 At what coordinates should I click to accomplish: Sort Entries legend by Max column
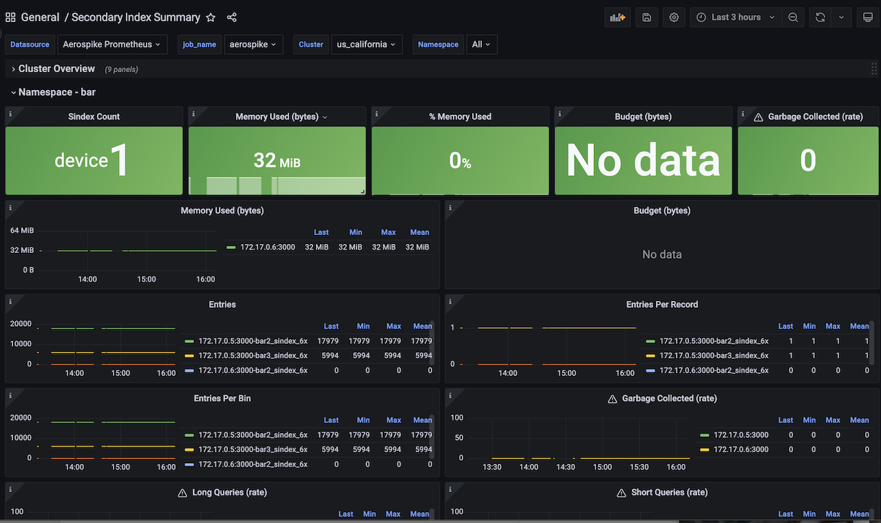click(x=393, y=326)
